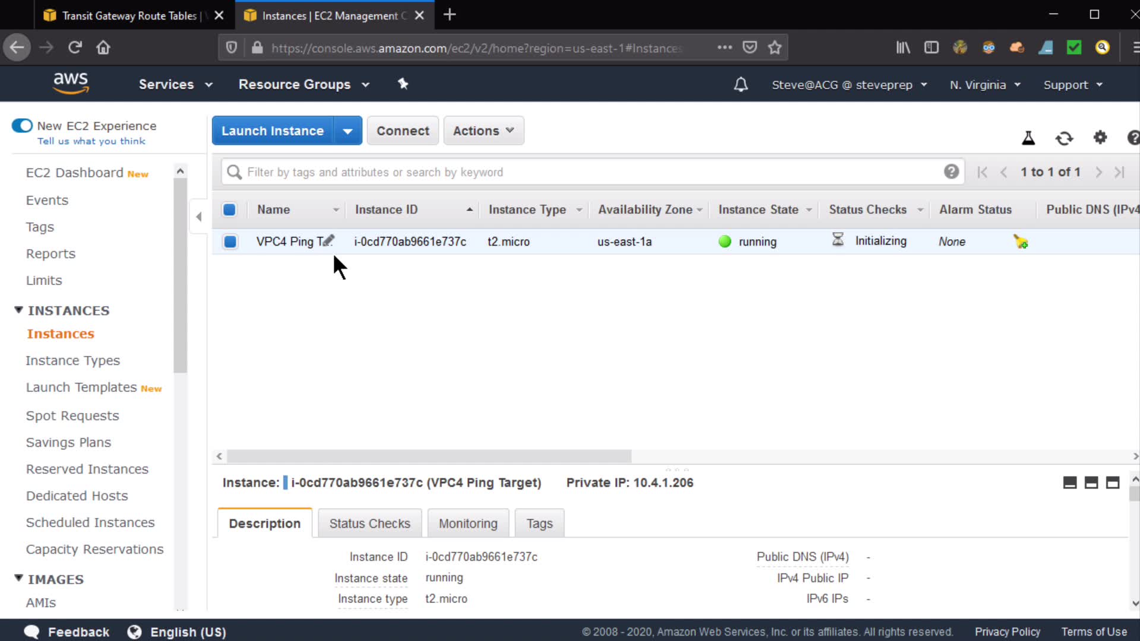Click the pin shortcut icon in AWS navbar
1140x641 pixels.
pyautogui.click(x=403, y=84)
